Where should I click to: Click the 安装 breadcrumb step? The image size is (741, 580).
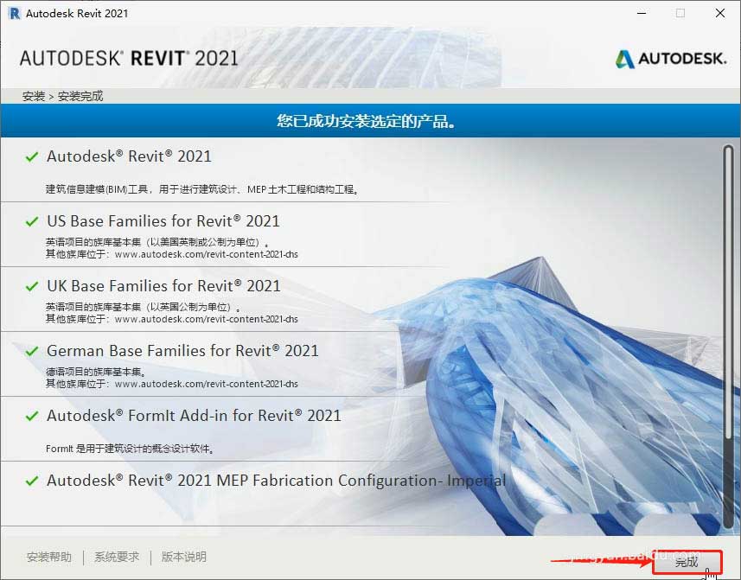click(x=34, y=96)
